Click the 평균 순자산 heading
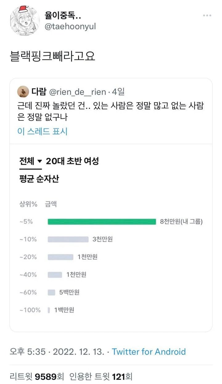Viewport: 222px width, 384px height. tap(39, 178)
